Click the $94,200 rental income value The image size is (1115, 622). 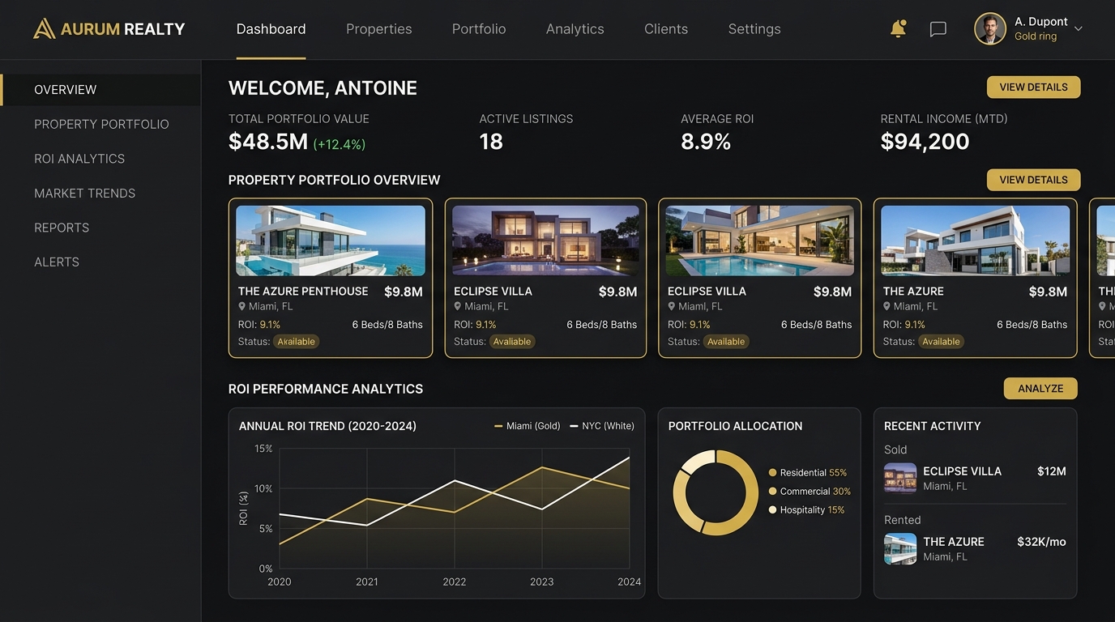pyautogui.click(x=925, y=142)
